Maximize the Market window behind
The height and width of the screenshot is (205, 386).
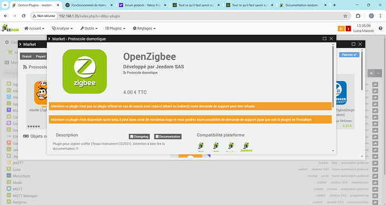[354, 44]
